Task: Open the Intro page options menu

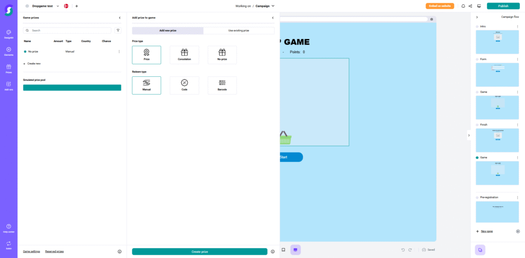Action: [517, 27]
